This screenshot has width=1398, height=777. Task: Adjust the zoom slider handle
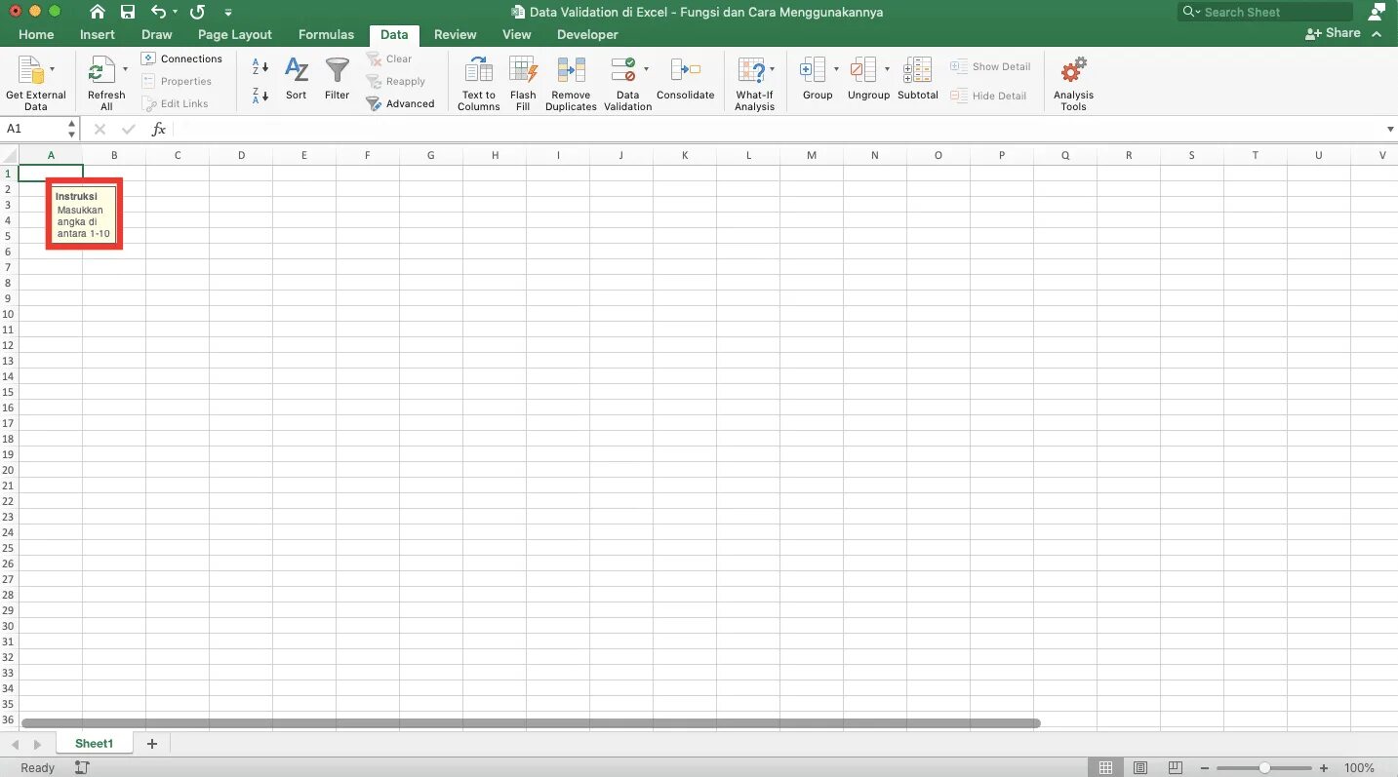pos(1264,767)
